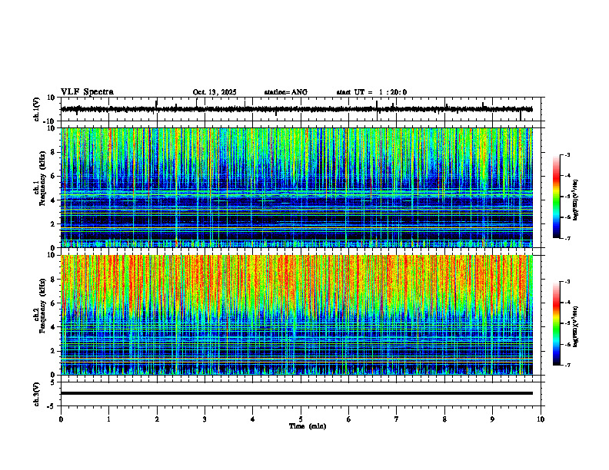Click the "ch.3(V)" axis label
This screenshot has height=470, width=609.
pos(37,394)
